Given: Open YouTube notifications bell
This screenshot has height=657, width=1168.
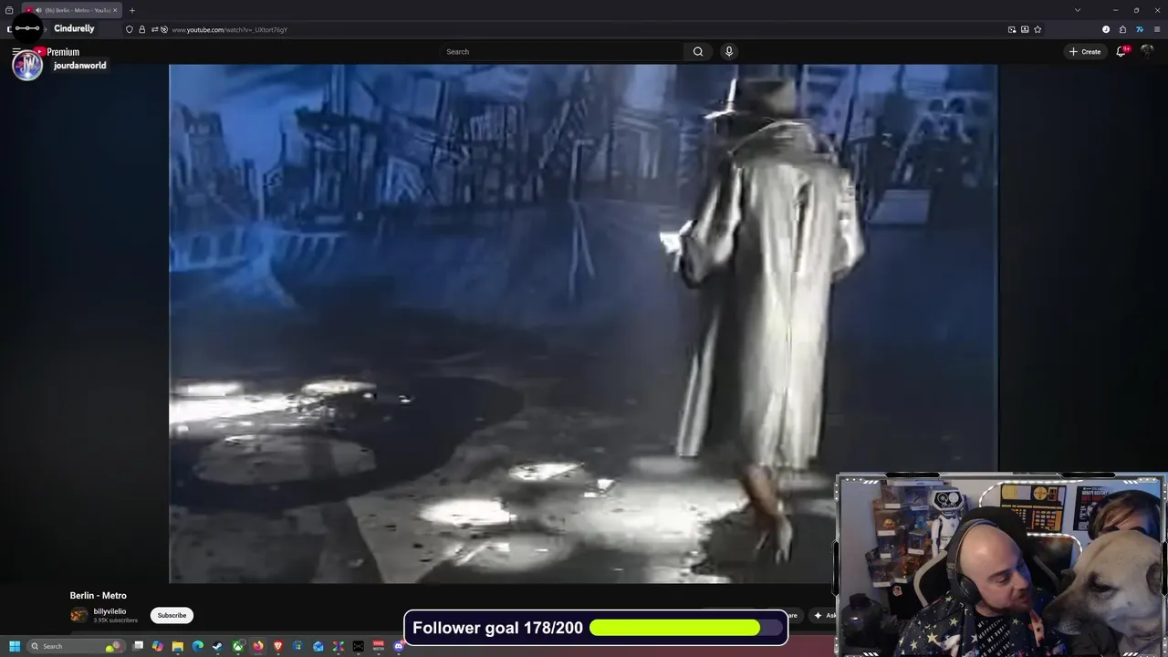Looking at the screenshot, I should pyautogui.click(x=1121, y=52).
